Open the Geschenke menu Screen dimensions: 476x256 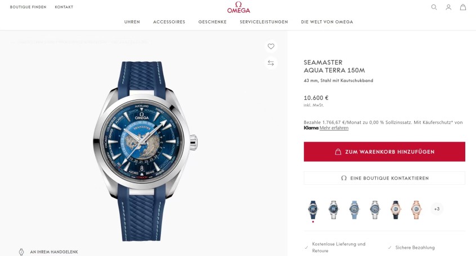click(213, 22)
